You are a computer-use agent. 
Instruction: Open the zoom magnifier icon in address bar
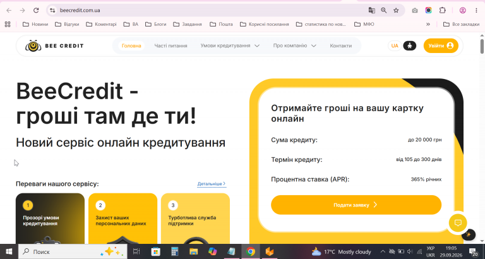coord(384,10)
